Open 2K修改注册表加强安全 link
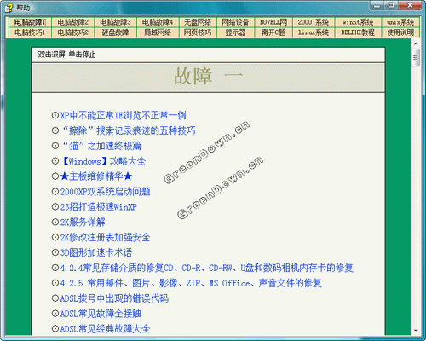 pyautogui.click(x=105, y=237)
